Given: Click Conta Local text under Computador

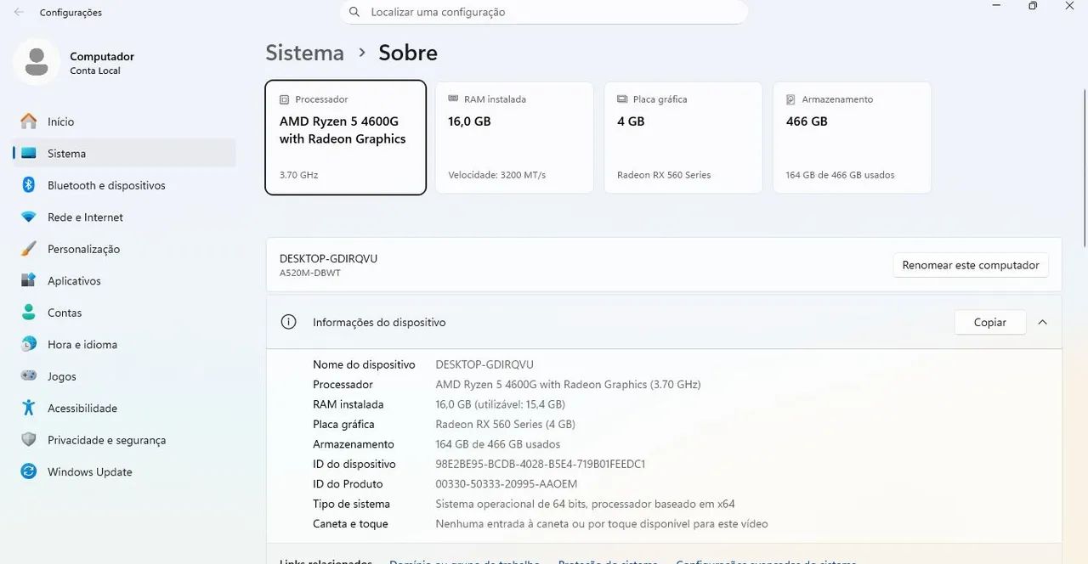Looking at the screenshot, I should pyautogui.click(x=95, y=70).
